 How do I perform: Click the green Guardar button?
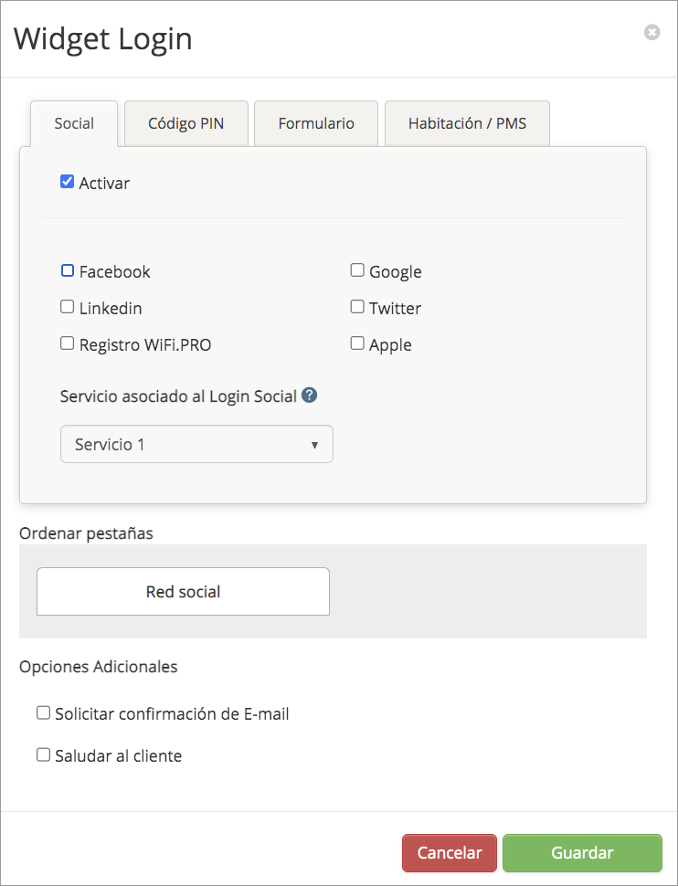click(582, 852)
